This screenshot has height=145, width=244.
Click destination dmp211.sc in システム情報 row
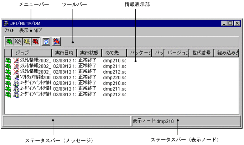[x=114, y=66]
